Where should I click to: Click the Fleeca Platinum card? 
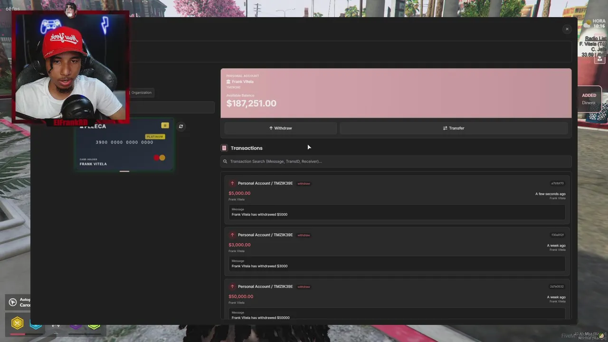point(124,144)
